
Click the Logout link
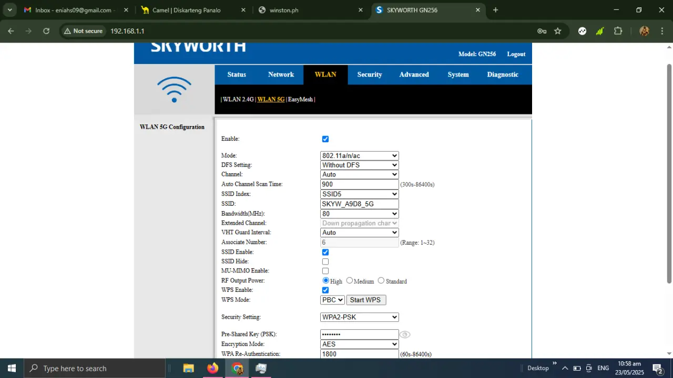[516, 54]
